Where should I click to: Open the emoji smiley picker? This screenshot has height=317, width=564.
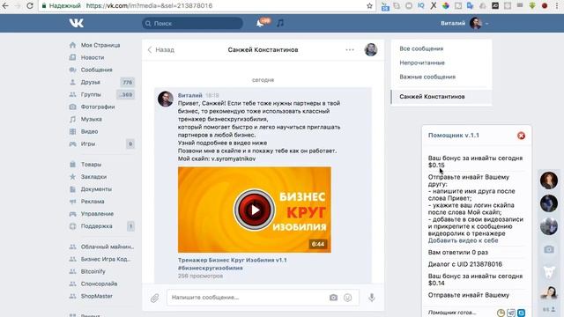[347, 298]
